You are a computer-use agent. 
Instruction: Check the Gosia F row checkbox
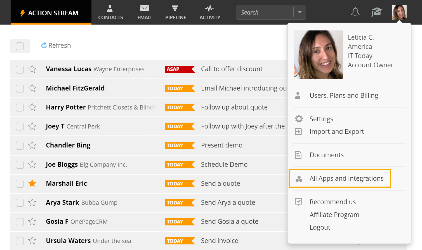tap(20, 222)
